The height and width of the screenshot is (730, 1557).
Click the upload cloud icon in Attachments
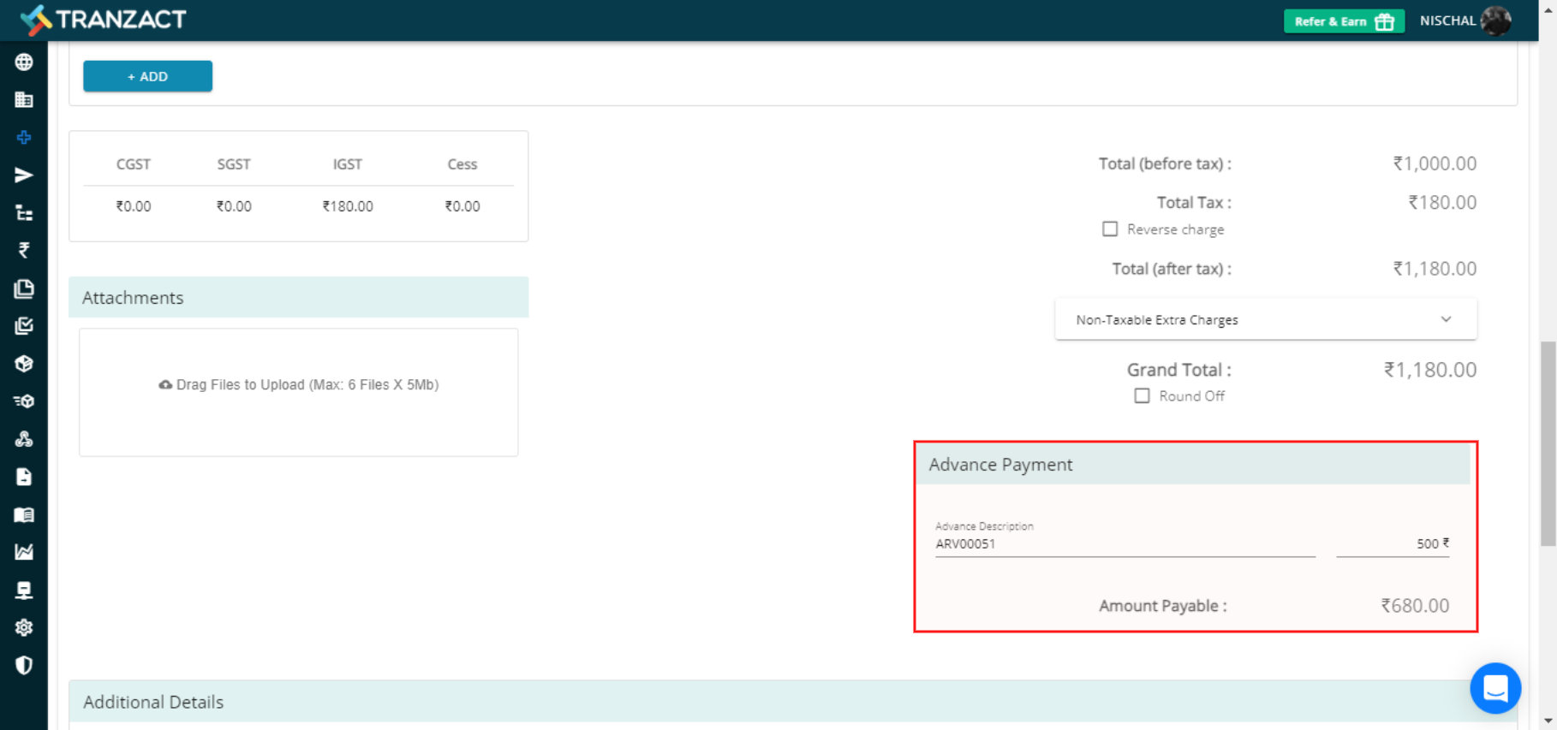[165, 385]
